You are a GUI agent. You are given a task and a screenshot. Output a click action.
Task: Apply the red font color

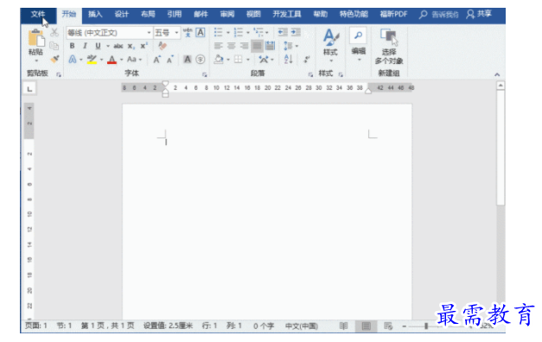click(112, 60)
